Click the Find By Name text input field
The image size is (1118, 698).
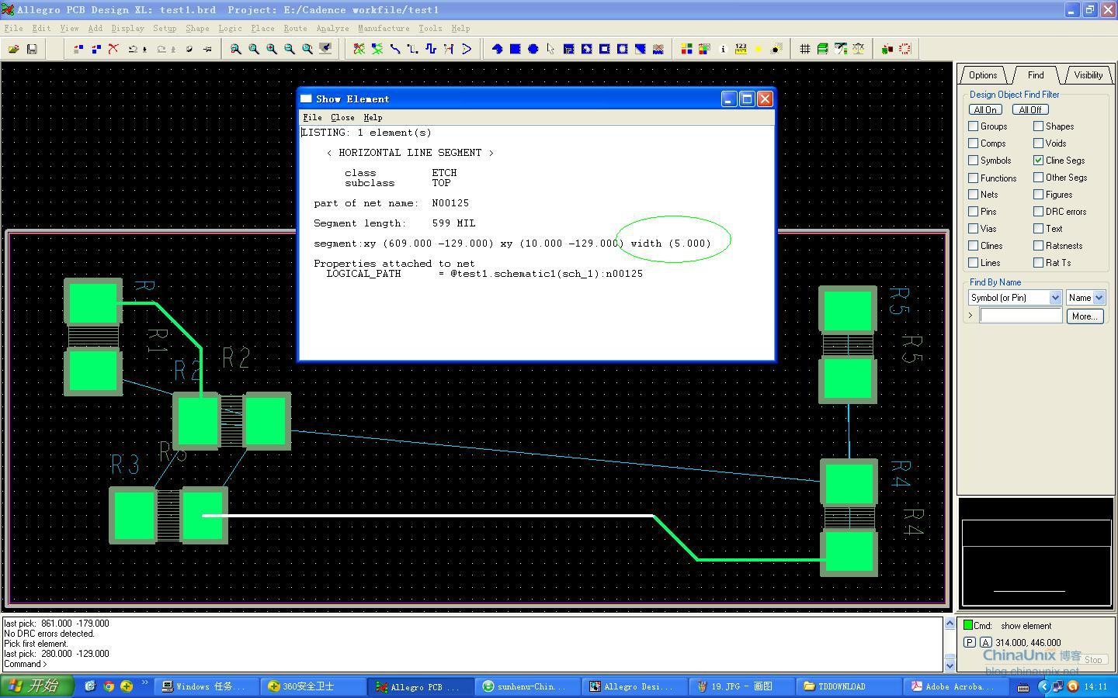point(1020,316)
